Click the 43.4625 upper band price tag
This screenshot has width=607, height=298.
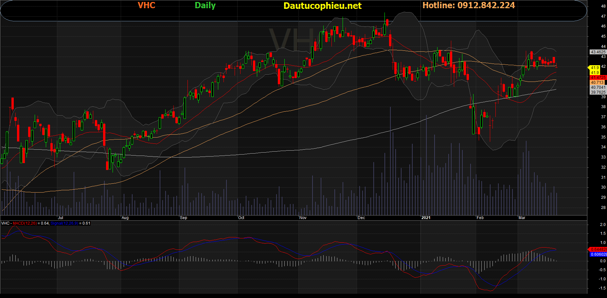[x=598, y=52]
